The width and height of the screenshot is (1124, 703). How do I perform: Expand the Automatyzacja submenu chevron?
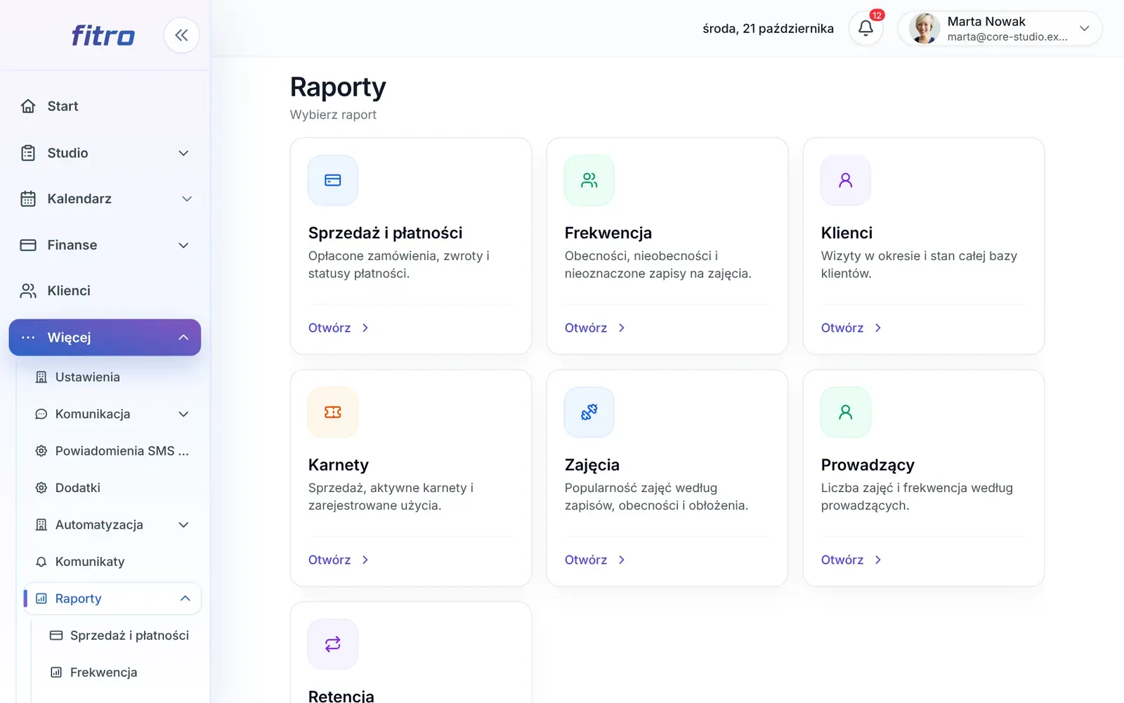183,525
